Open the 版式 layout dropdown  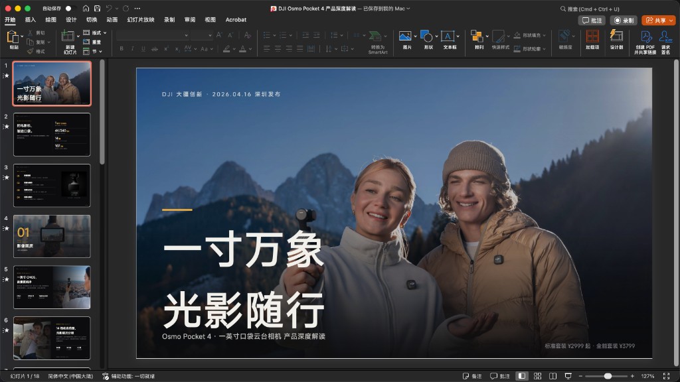pyautogui.click(x=94, y=33)
